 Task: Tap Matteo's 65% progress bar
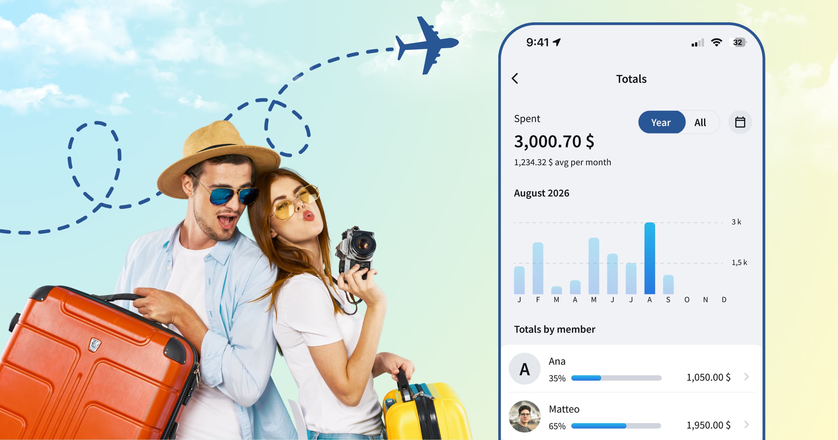[616, 426]
